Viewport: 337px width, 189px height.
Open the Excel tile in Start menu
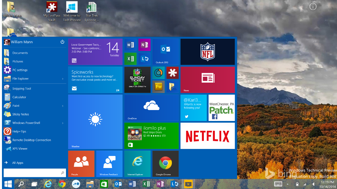pyautogui.click(x=130, y=59)
